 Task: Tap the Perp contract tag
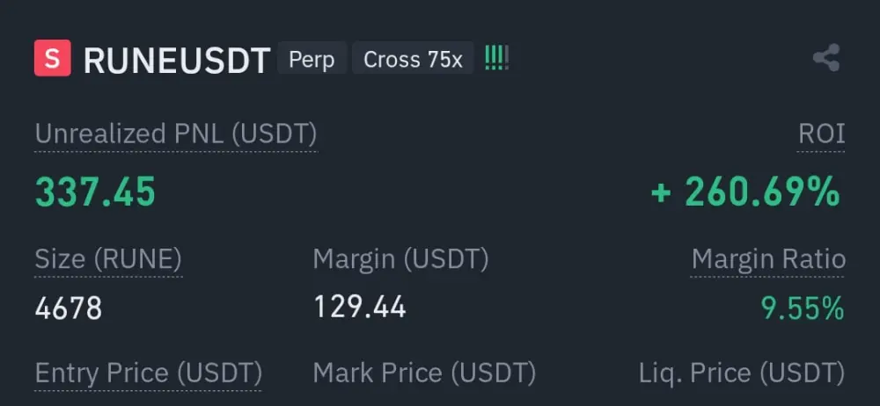[x=312, y=58]
